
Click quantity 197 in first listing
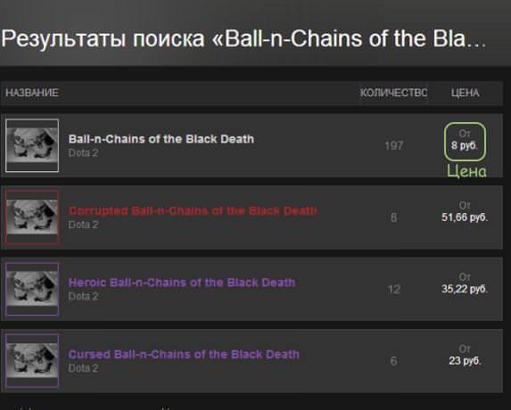[394, 145]
